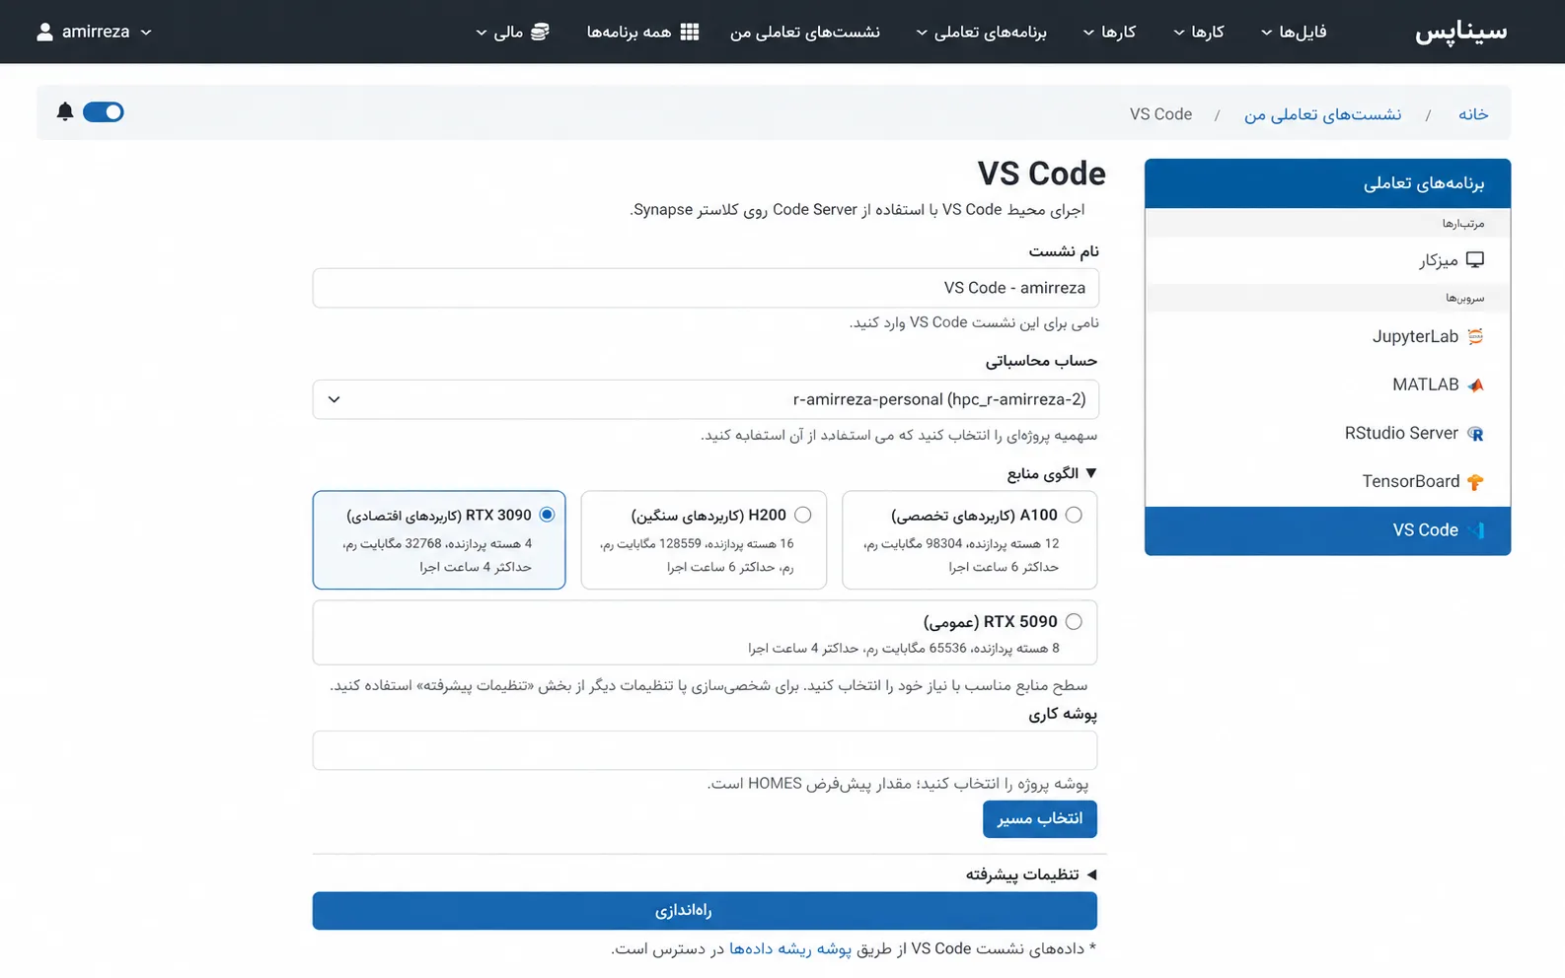Click the RStudio Server icon in the sidebar
The image size is (1565, 978).
coord(1475,433)
